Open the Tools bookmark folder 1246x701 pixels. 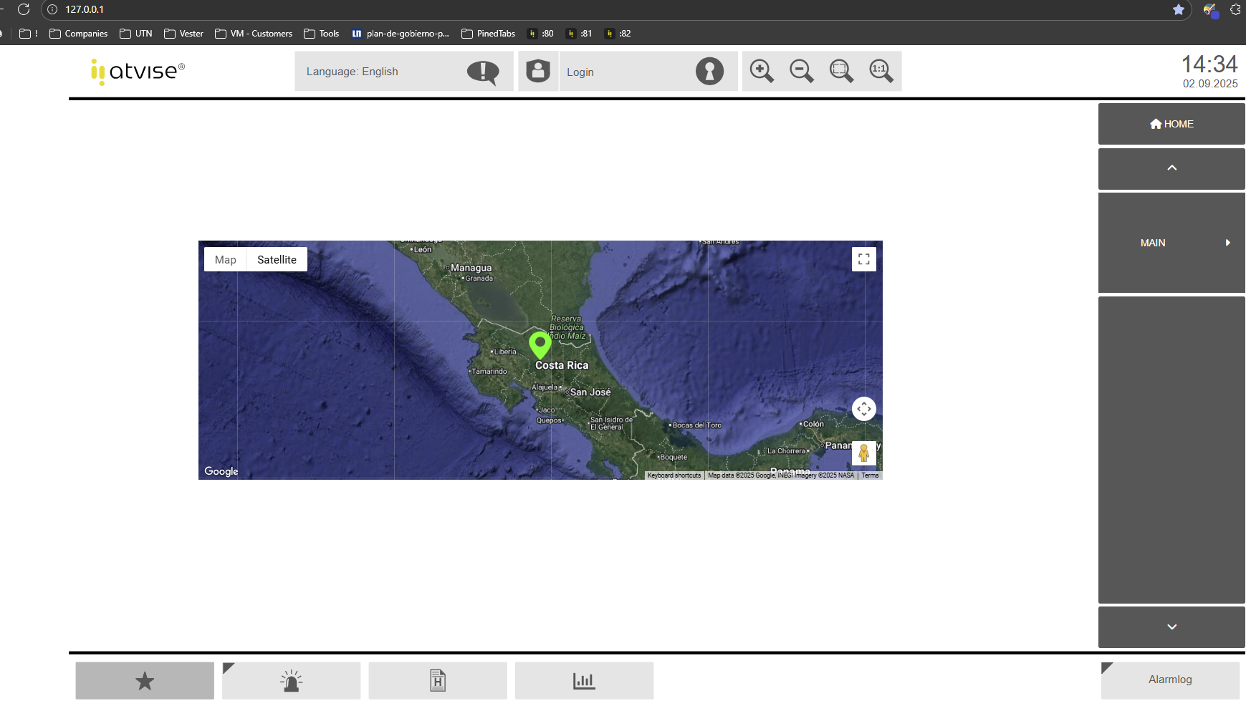click(321, 34)
